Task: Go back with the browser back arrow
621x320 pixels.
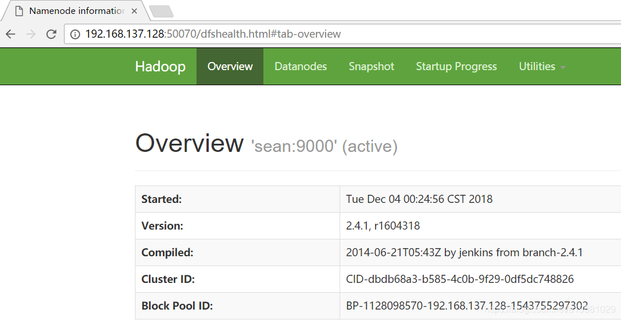Action: click(x=10, y=34)
